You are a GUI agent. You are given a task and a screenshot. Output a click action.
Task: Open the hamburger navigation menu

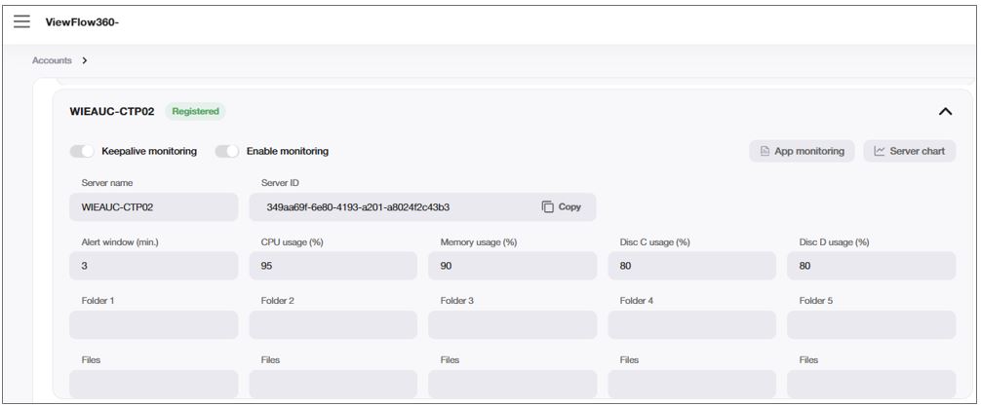click(x=21, y=21)
